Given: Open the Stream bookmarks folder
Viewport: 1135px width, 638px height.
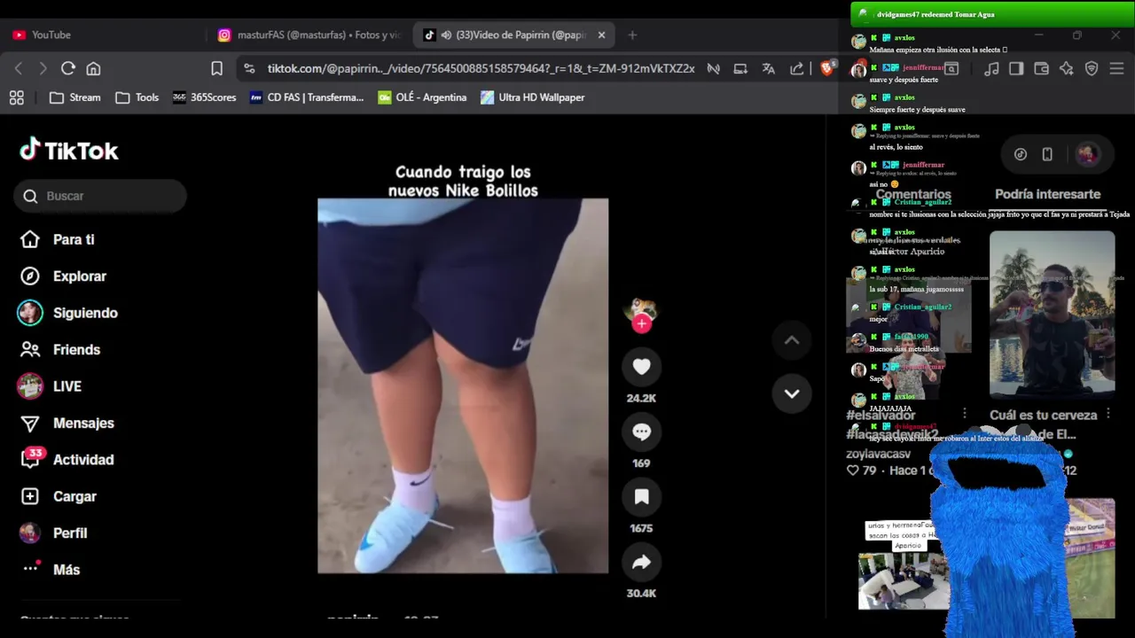Looking at the screenshot, I should [x=74, y=97].
